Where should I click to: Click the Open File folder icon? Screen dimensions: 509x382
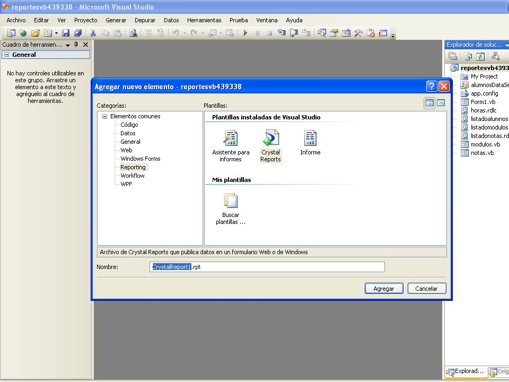pos(36,33)
